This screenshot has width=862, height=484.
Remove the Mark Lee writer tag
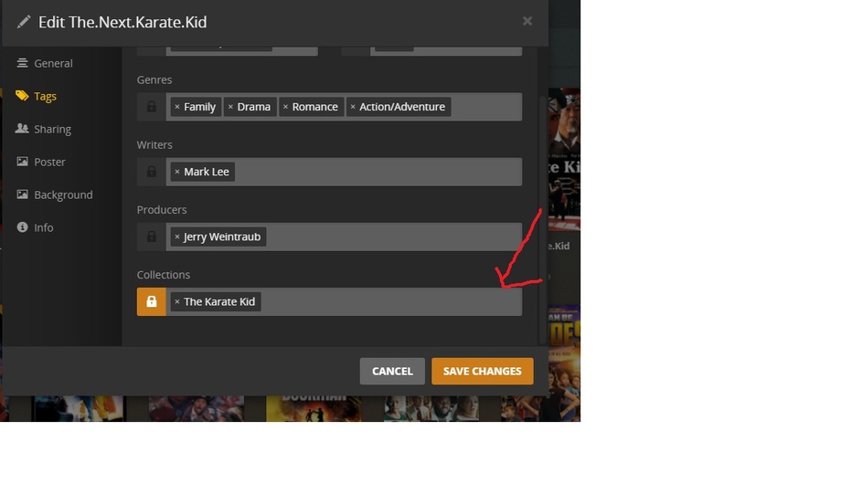177,172
